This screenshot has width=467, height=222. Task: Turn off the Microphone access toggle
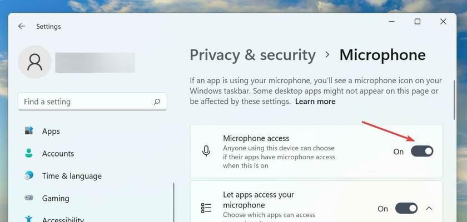click(x=422, y=152)
